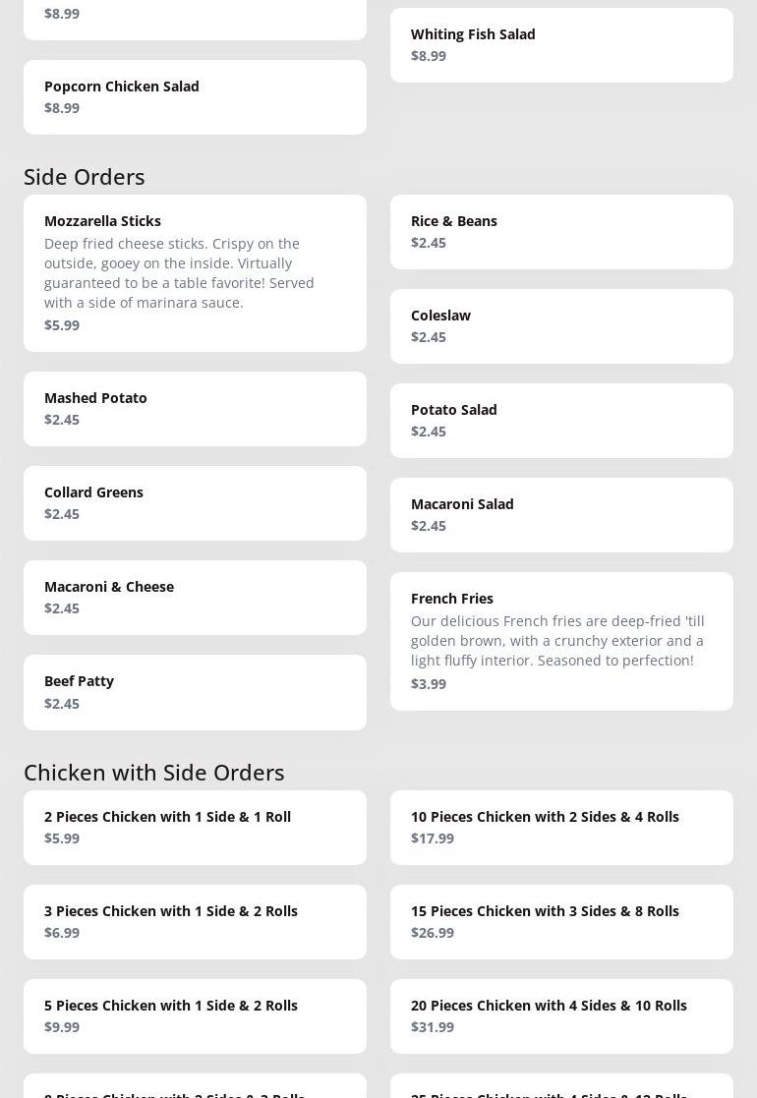
Task: Click the Beef Patty card
Action: 195,691
